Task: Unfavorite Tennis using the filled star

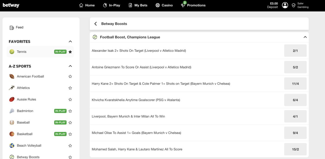Action: pyautogui.click(x=70, y=52)
